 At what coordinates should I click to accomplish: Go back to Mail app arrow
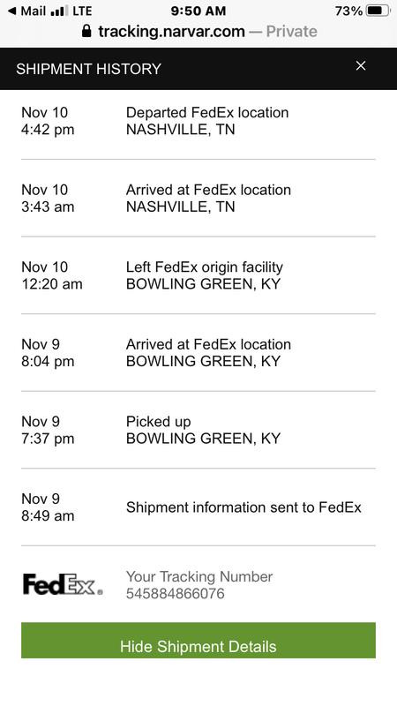click(x=12, y=11)
